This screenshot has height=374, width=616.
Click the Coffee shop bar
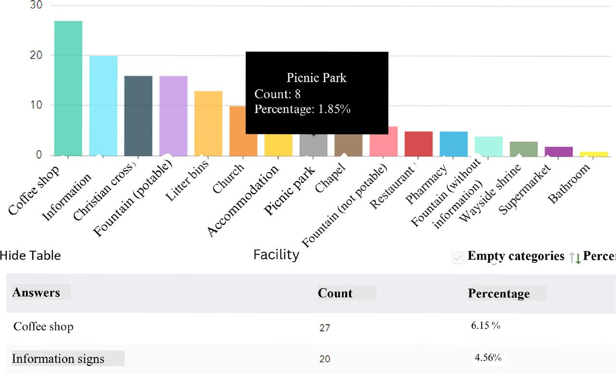(x=68, y=89)
